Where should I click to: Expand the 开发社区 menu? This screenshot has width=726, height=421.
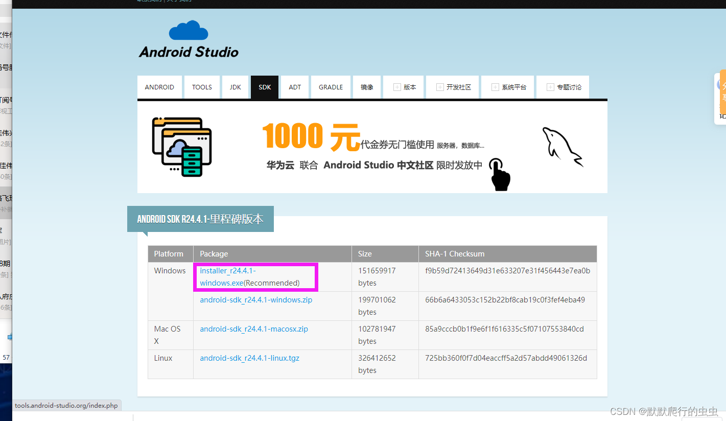point(453,87)
